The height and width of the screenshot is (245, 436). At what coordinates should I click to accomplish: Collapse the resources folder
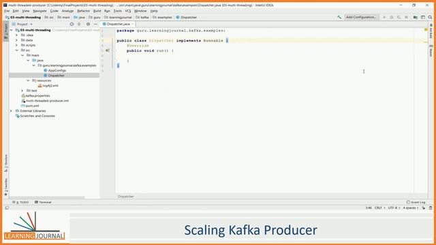click(28, 80)
